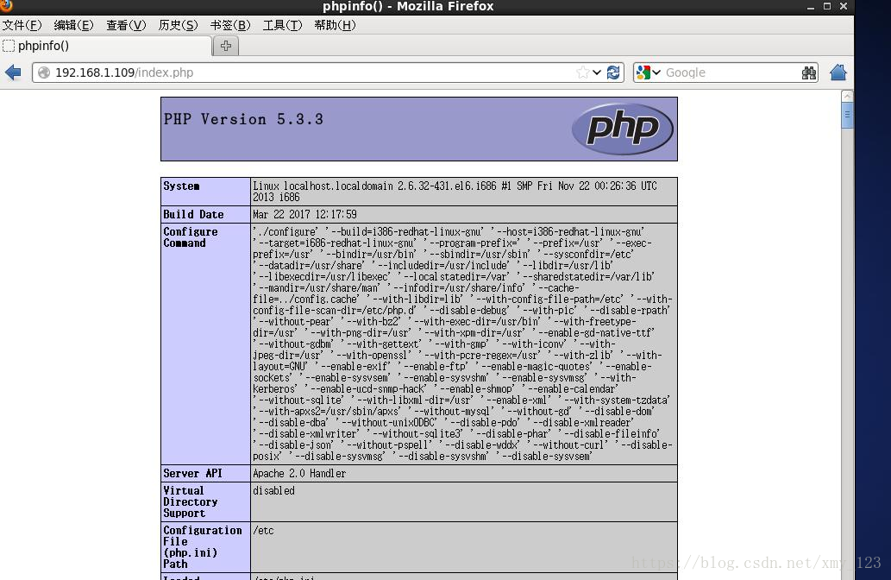Click the Configuration File (php.ini) Path label
Image resolution: width=891 pixels, height=580 pixels.
203,547
